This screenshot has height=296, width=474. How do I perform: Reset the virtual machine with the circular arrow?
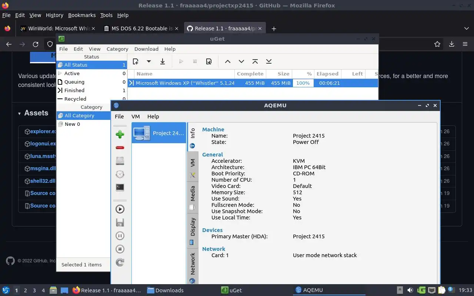click(x=120, y=262)
